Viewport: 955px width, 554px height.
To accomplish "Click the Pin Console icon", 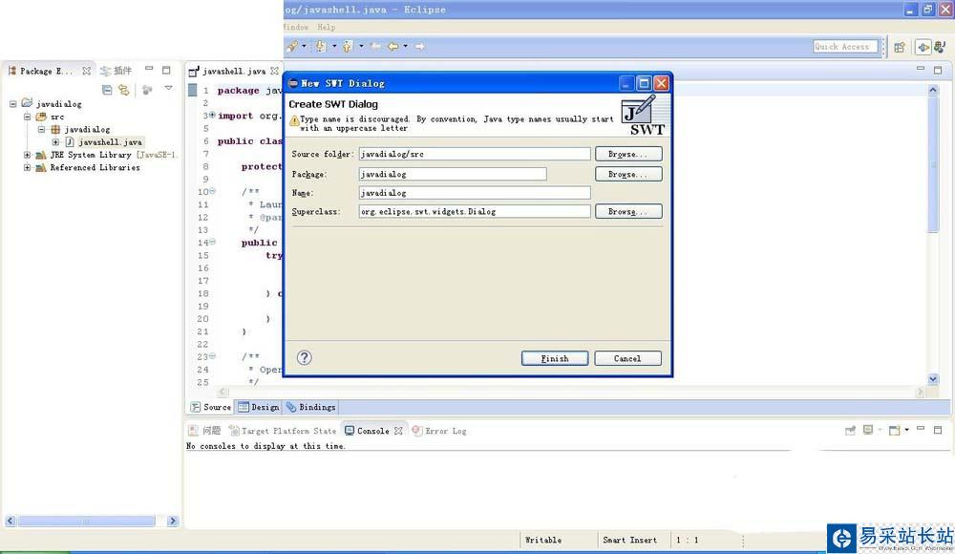I will pos(850,431).
